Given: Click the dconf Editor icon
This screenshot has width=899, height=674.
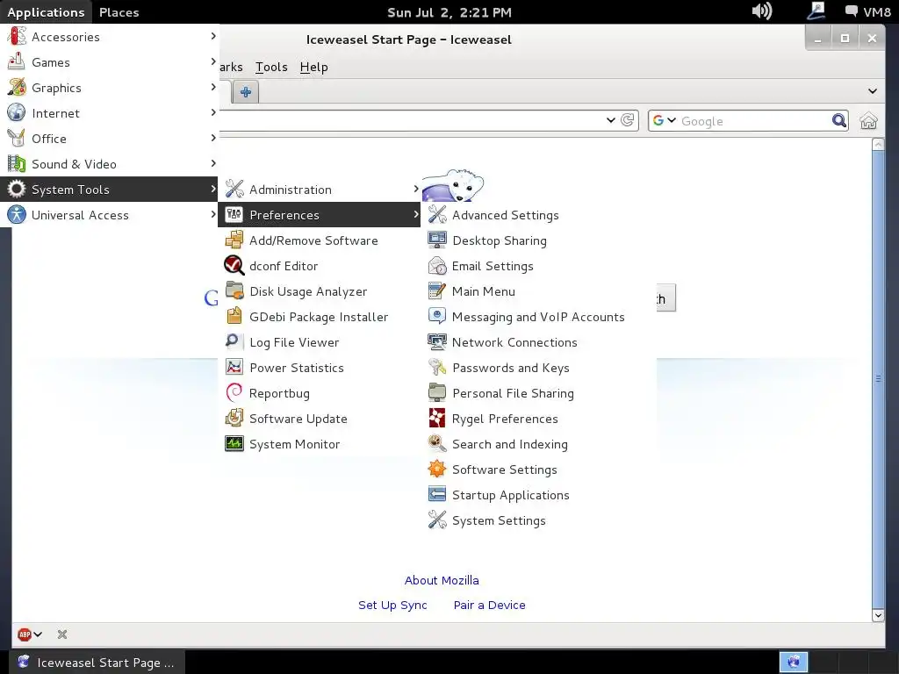Looking at the screenshot, I should coord(234,265).
